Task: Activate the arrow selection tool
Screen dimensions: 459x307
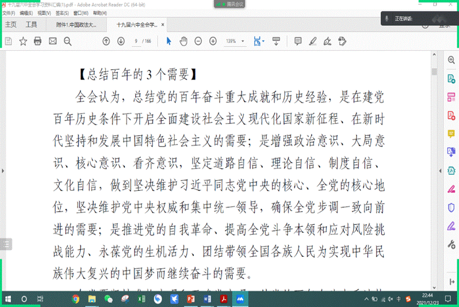Action: [x=168, y=41]
